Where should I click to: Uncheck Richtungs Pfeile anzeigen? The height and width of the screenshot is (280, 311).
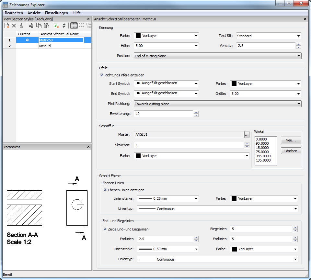click(102, 75)
